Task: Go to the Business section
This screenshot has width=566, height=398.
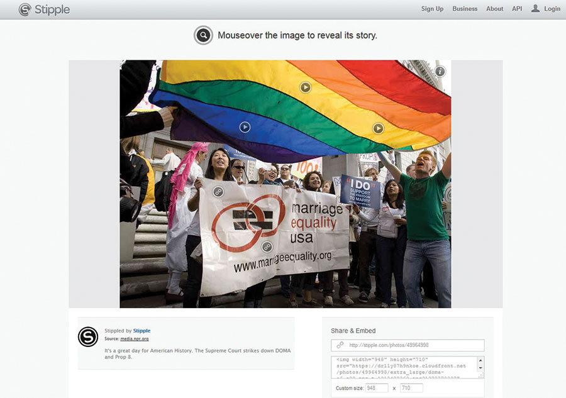Action: [465, 9]
